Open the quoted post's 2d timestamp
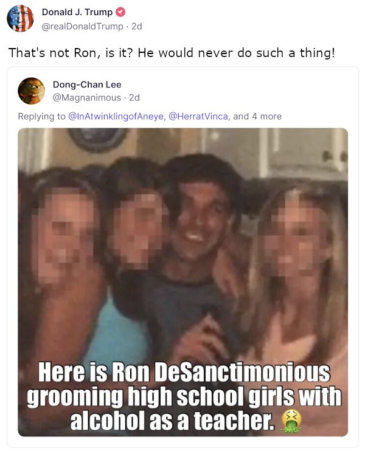The image size is (365, 451). 134,98
